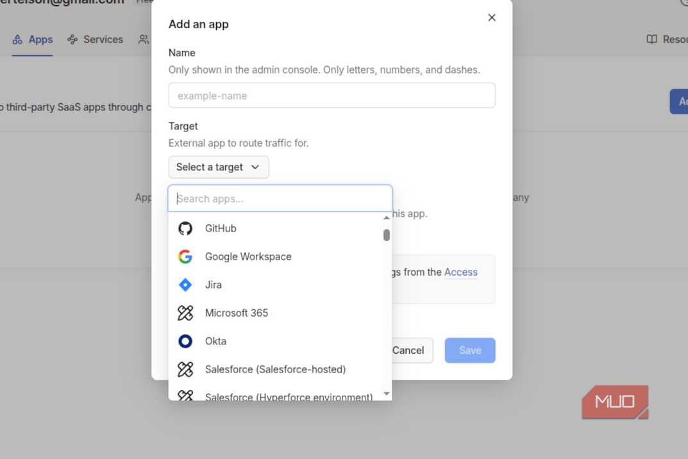Follow the Access link

click(x=461, y=272)
